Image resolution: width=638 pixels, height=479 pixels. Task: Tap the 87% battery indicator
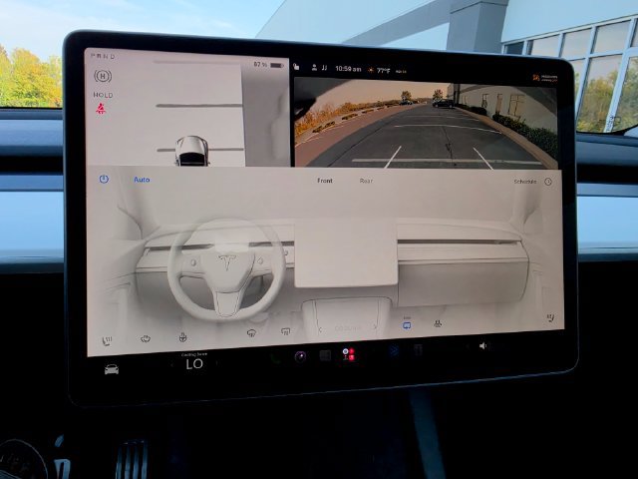[x=268, y=65]
